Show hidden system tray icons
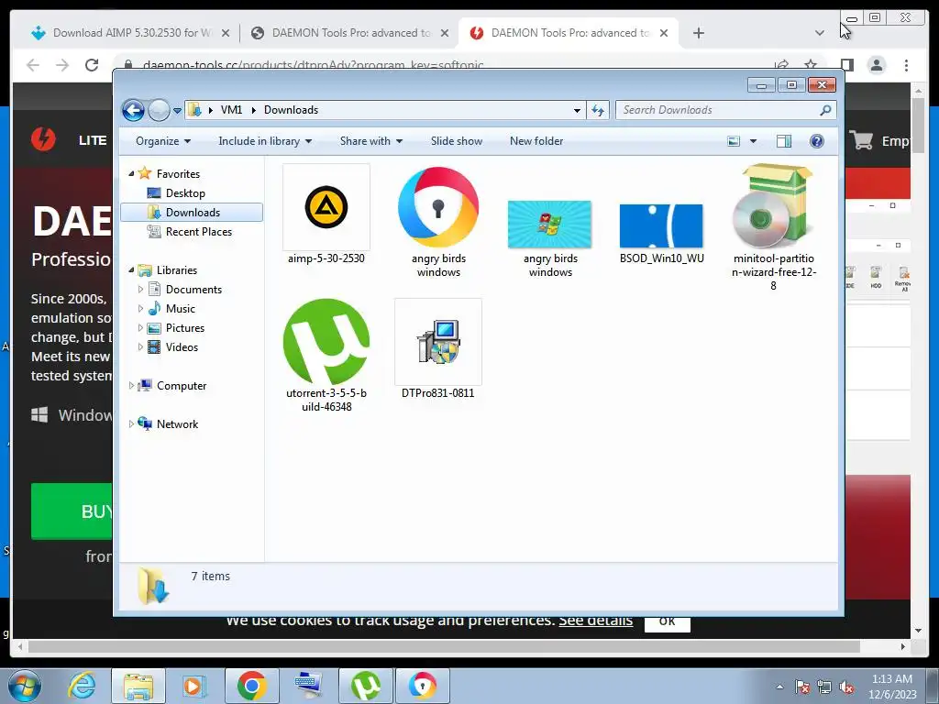 tap(779, 687)
